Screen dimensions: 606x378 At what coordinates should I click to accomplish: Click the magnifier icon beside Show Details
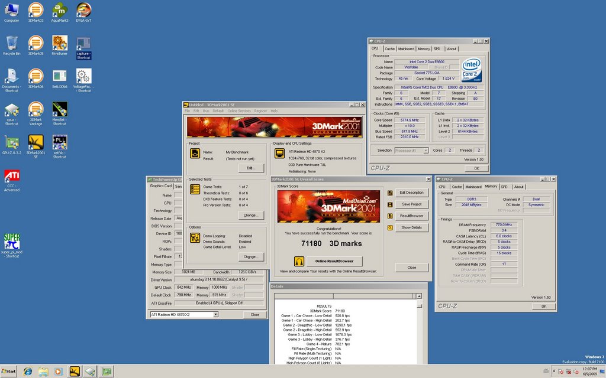[390, 227]
